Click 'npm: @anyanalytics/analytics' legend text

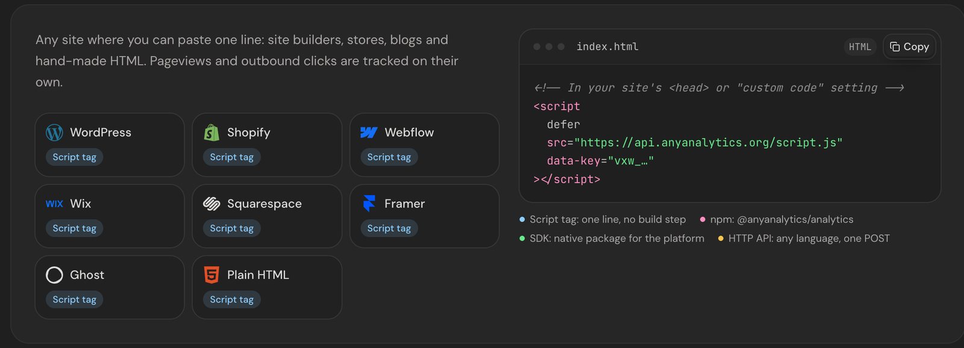(781, 220)
